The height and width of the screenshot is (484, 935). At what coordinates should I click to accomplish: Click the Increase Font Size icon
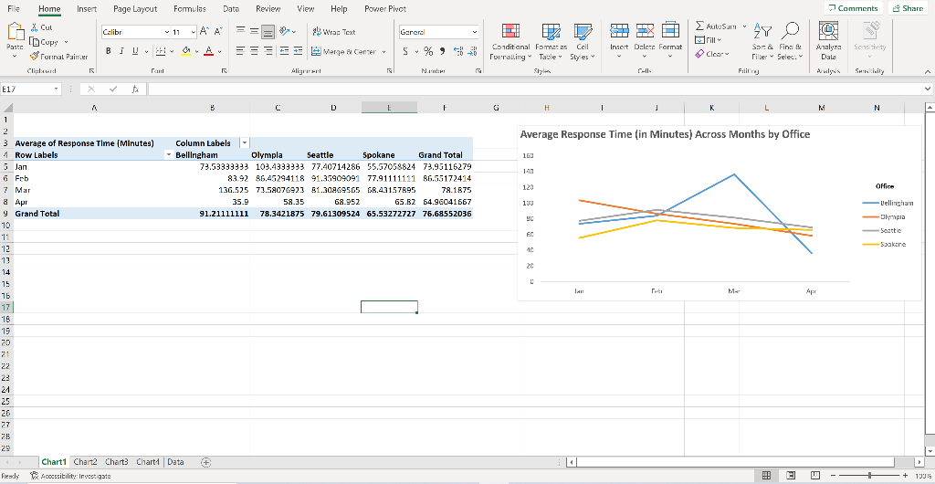pyautogui.click(x=205, y=32)
